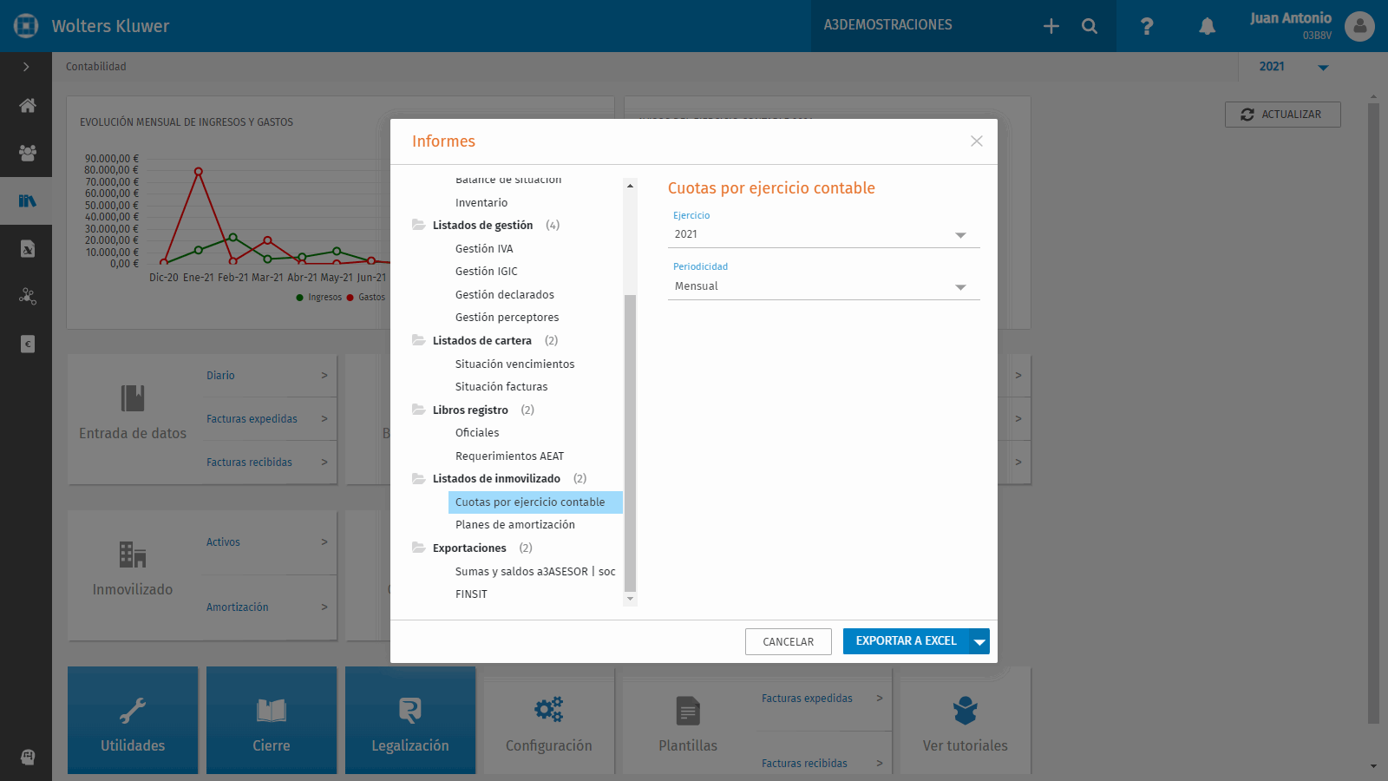Click the A3DEMOSTRACIONES company name
1388x781 pixels.
click(x=888, y=25)
